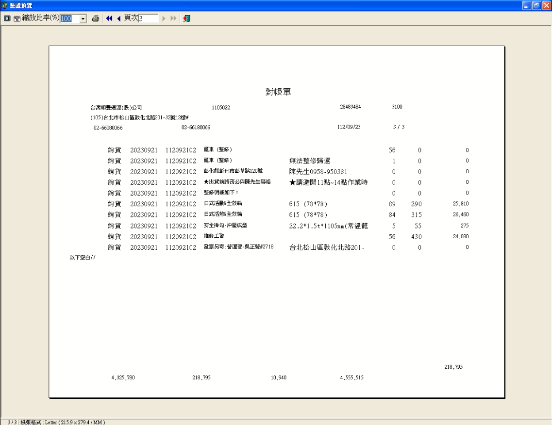Click the 頁次 page number field
Screen dimensions: 552x425
(x=148, y=18)
